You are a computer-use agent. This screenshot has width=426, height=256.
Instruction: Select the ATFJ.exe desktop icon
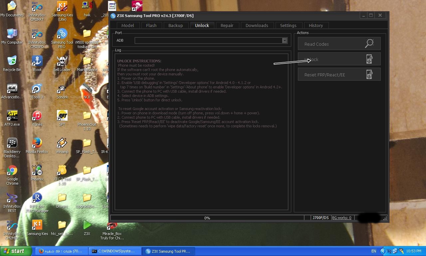pyautogui.click(x=12, y=119)
